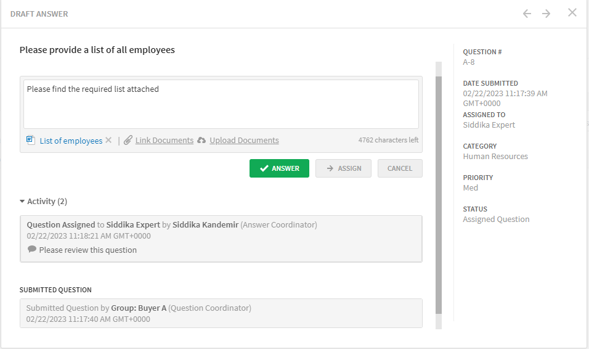
Task: Close the Draft Answer dialog
Action: click(572, 13)
